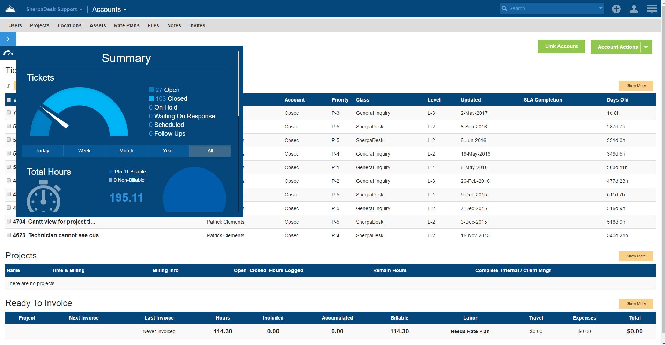This screenshot has width=665, height=345.
Task: Click the blue sidebar expand arrow
Action: tap(8, 39)
